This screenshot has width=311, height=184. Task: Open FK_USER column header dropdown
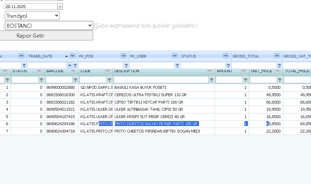point(175,56)
